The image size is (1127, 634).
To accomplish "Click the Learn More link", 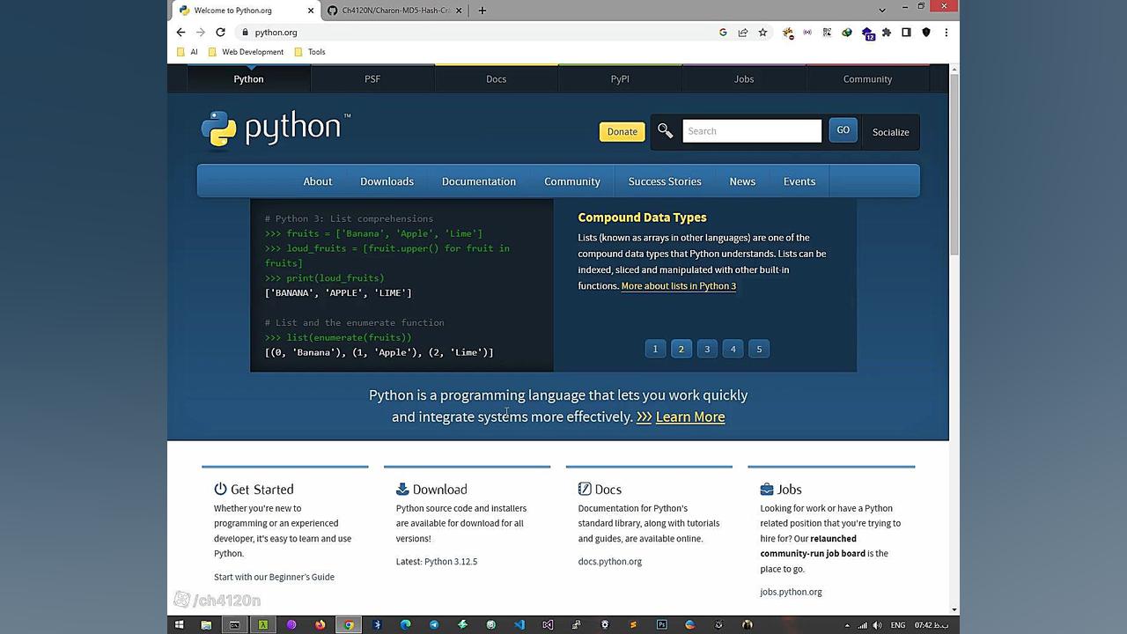I will (690, 417).
